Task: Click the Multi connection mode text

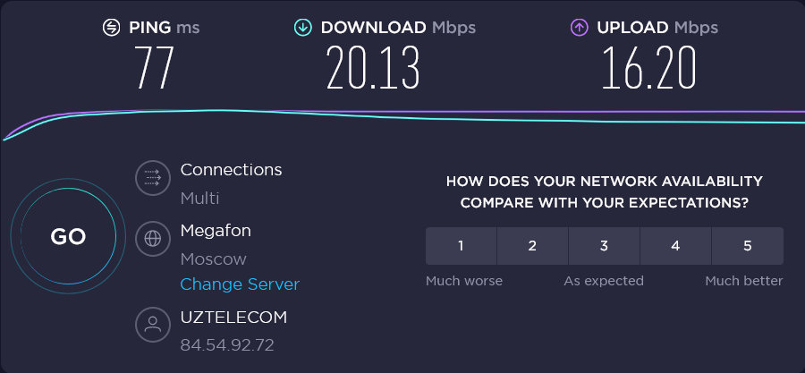Action: (199, 199)
